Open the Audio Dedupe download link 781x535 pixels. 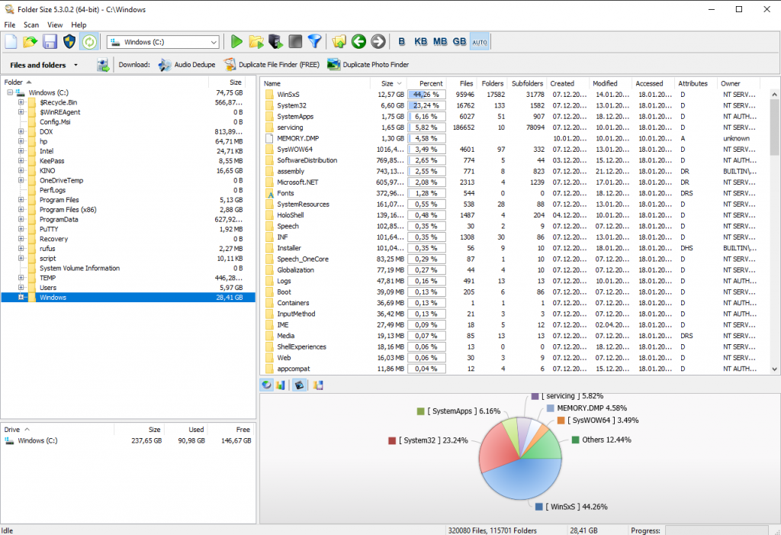(187, 65)
